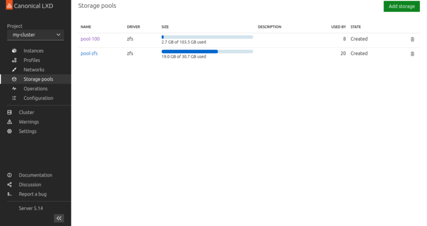Screen dimensions: 427x226
Task: Open the pool-100 storage pool
Action: [x=90, y=39]
